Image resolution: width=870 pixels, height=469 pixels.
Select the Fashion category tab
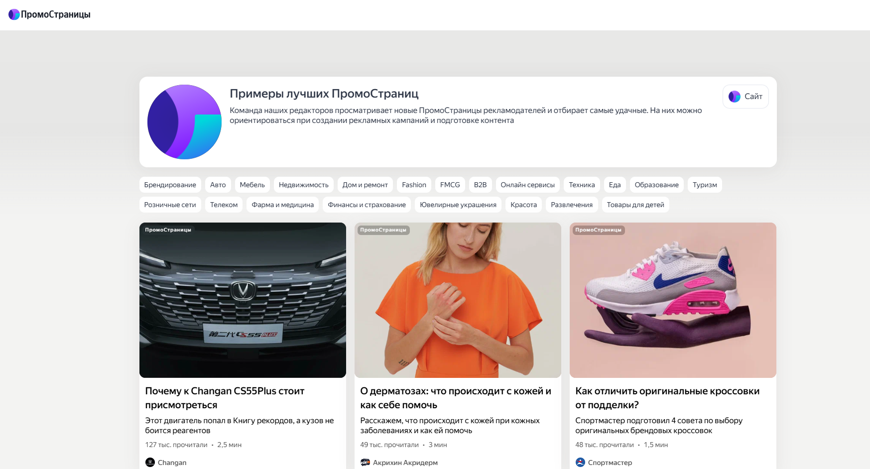(414, 185)
